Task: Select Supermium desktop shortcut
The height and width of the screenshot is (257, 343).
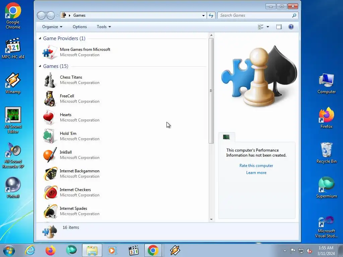Action: point(326,187)
